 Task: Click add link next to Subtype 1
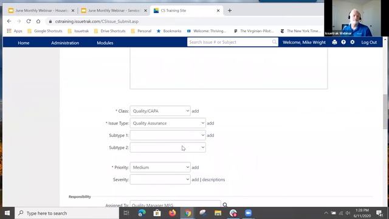pos(210,135)
